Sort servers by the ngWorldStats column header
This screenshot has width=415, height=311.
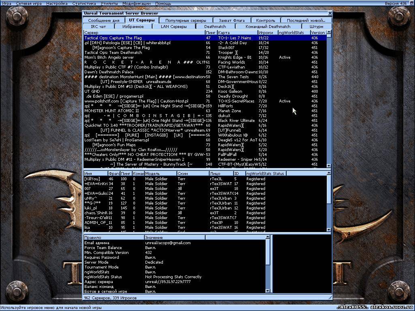[x=294, y=32]
